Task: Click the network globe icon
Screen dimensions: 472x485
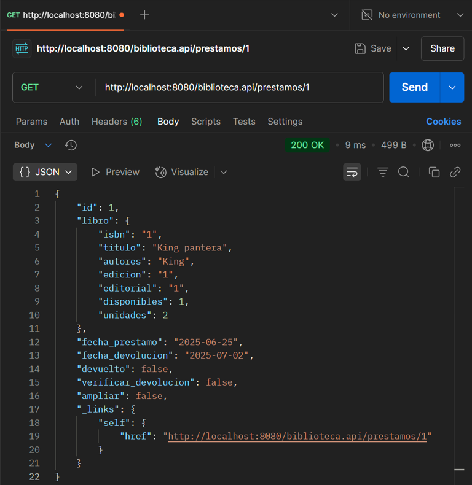Action: pyautogui.click(x=428, y=145)
